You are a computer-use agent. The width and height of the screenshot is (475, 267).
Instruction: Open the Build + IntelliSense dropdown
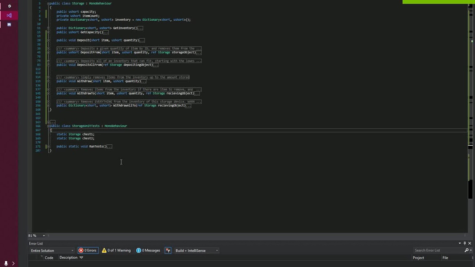pos(196,250)
